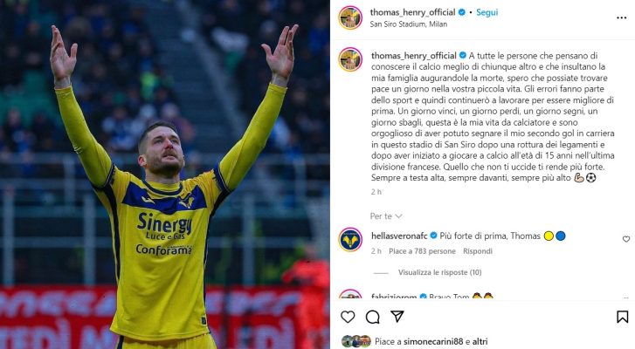Viewport: 635px width, 349px height.
Task: Expand the Per te comments sorting dropdown
Action: [386, 216]
